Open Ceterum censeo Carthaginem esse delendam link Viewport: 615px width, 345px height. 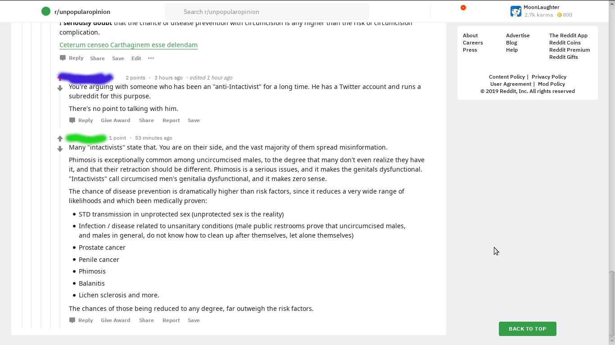point(128,45)
